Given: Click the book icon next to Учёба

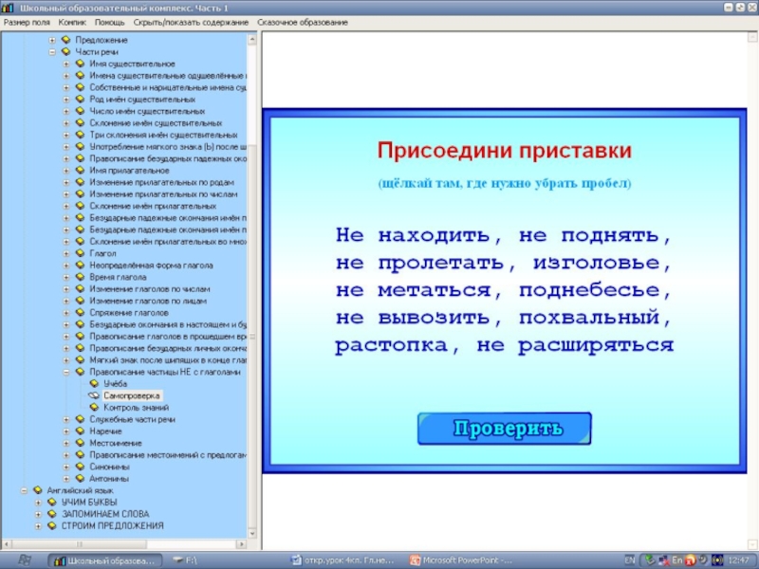Looking at the screenshot, I should pos(93,383).
